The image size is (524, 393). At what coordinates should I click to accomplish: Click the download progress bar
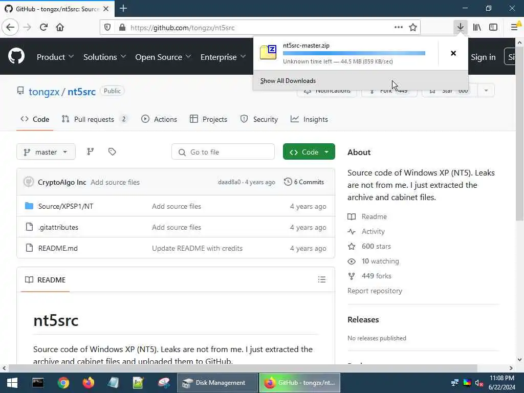tap(354, 53)
